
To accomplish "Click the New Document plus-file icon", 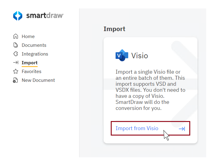I will (x=16, y=80).
